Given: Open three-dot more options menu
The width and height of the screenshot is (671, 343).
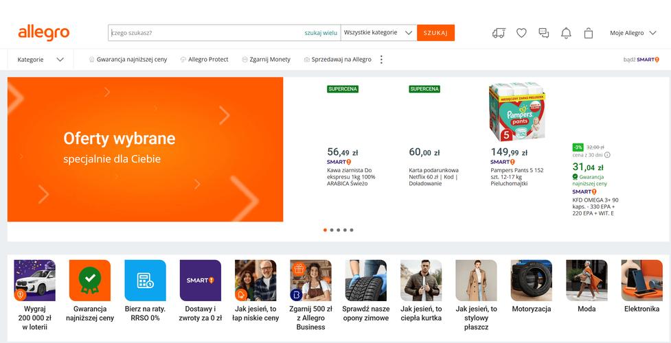Looking at the screenshot, I should click(x=382, y=60).
